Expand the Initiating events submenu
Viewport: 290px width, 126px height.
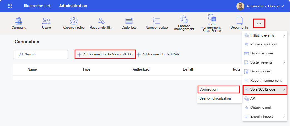click(265, 35)
